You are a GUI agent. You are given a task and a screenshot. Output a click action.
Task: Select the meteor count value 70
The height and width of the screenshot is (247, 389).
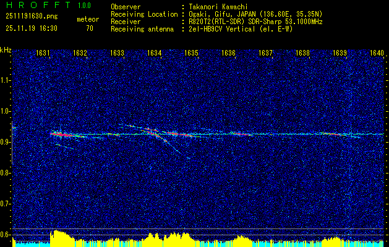click(x=90, y=28)
